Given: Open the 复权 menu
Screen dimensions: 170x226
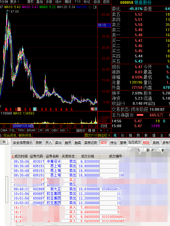Looking at the screenshot, I should coord(30,2).
